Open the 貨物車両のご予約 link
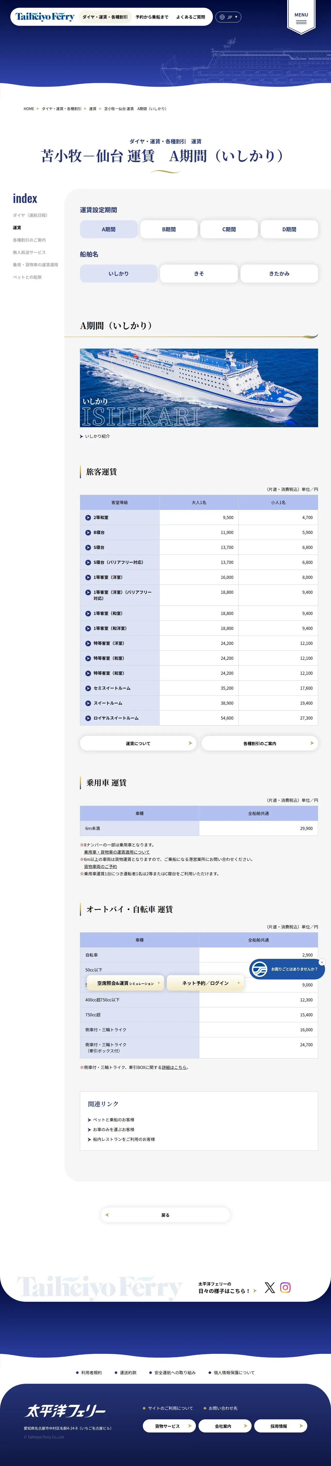 pyautogui.click(x=101, y=867)
